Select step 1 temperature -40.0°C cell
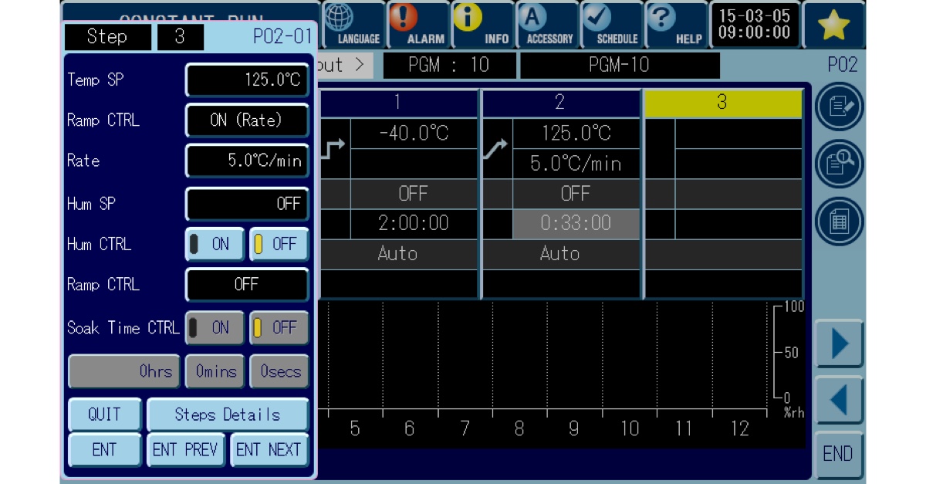Image resolution: width=926 pixels, height=484 pixels. 414,134
